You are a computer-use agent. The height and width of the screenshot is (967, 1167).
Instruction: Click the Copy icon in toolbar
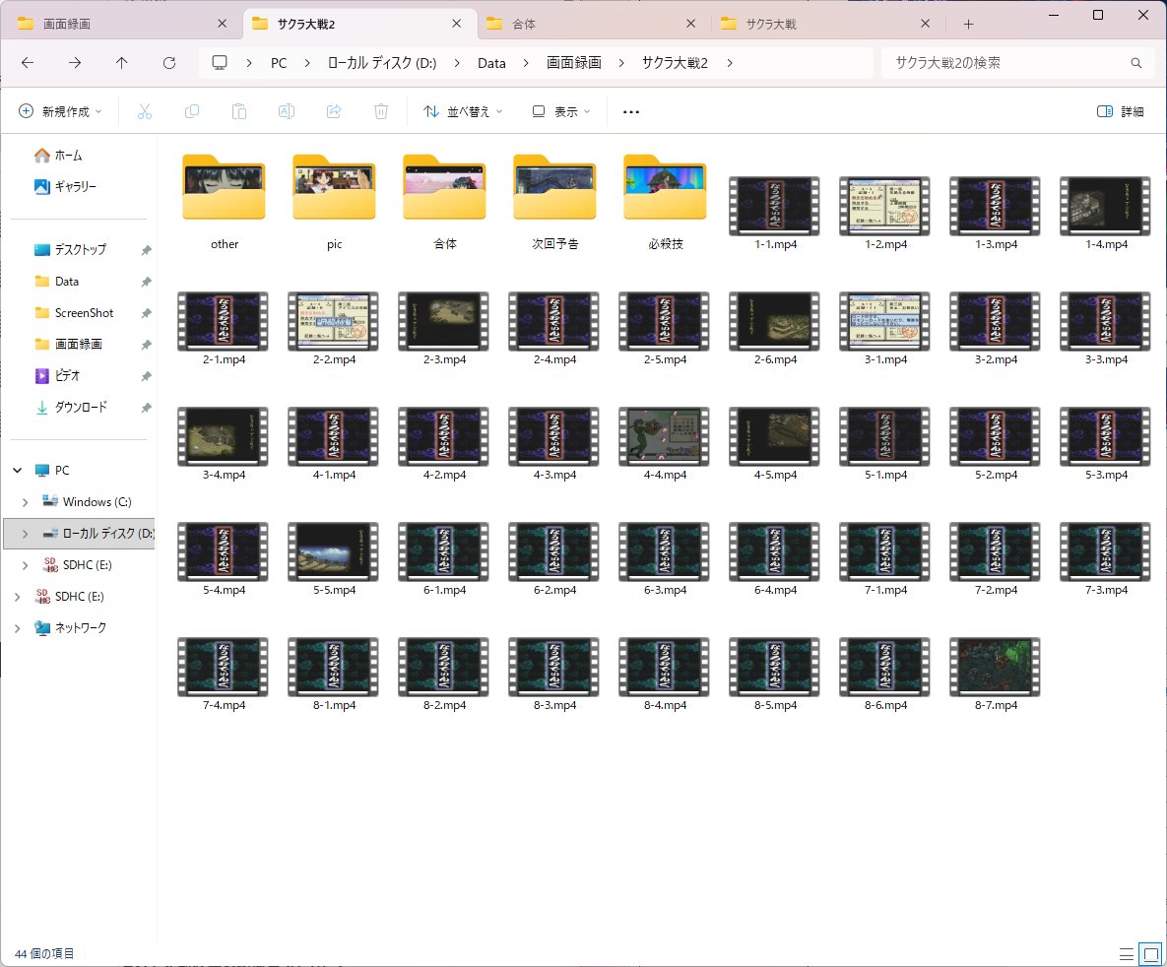coord(191,111)
